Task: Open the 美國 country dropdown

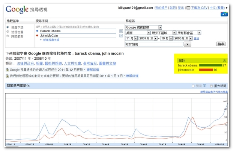Action: click(x=138, y=33)
